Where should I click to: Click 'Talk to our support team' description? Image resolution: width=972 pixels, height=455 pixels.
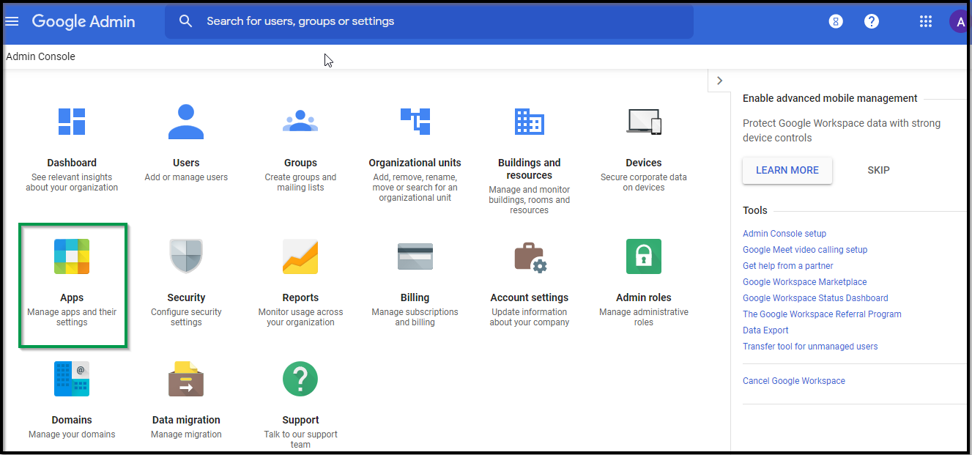300,440
